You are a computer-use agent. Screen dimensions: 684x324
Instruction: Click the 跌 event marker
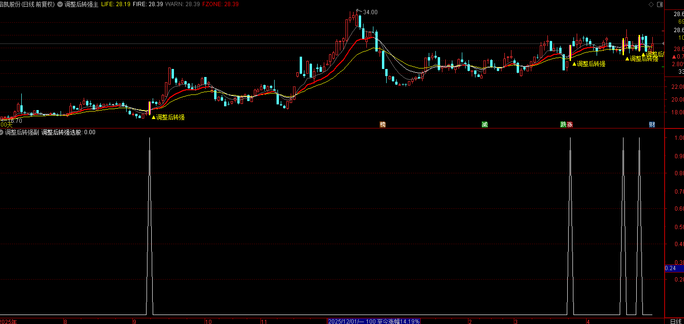[563, 125]
